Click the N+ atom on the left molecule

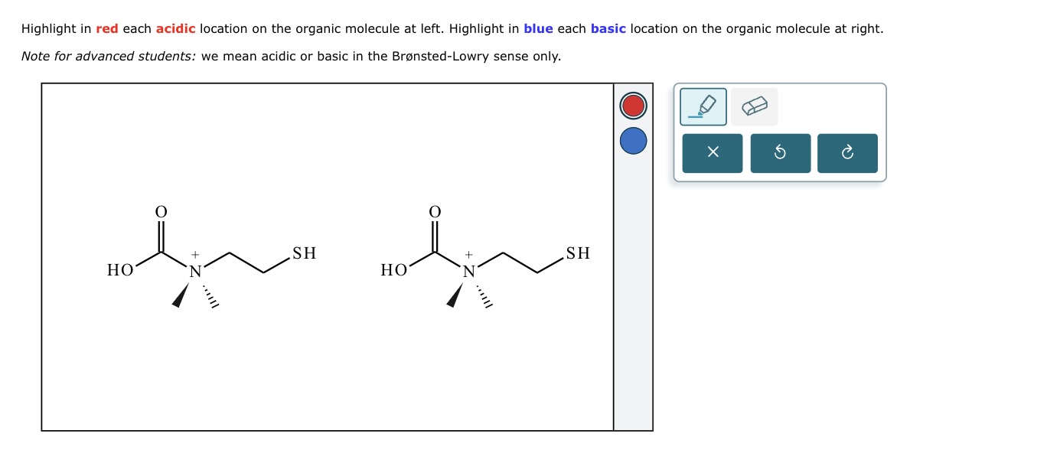coord(196,269)
